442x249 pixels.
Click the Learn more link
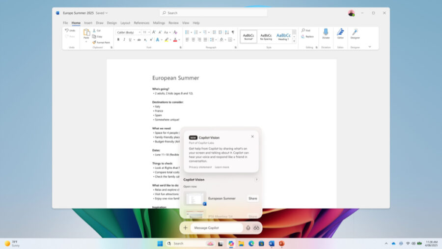point(222,167)
